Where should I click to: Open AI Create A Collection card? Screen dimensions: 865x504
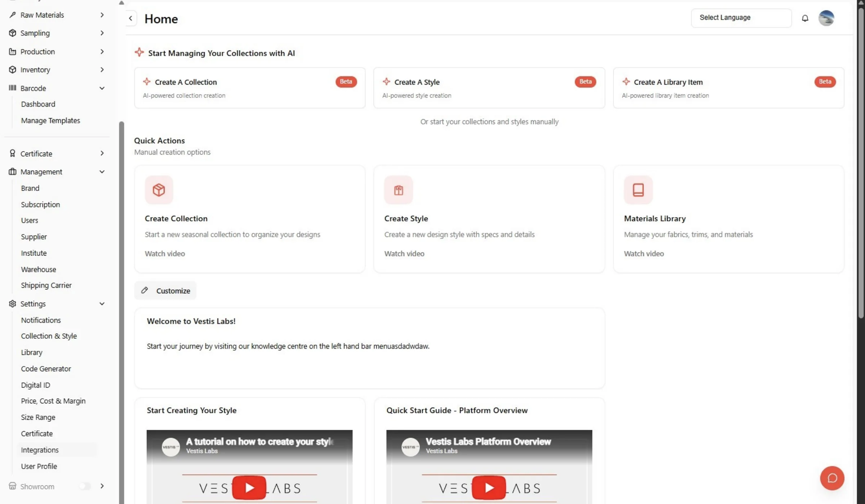pos(250,88)
